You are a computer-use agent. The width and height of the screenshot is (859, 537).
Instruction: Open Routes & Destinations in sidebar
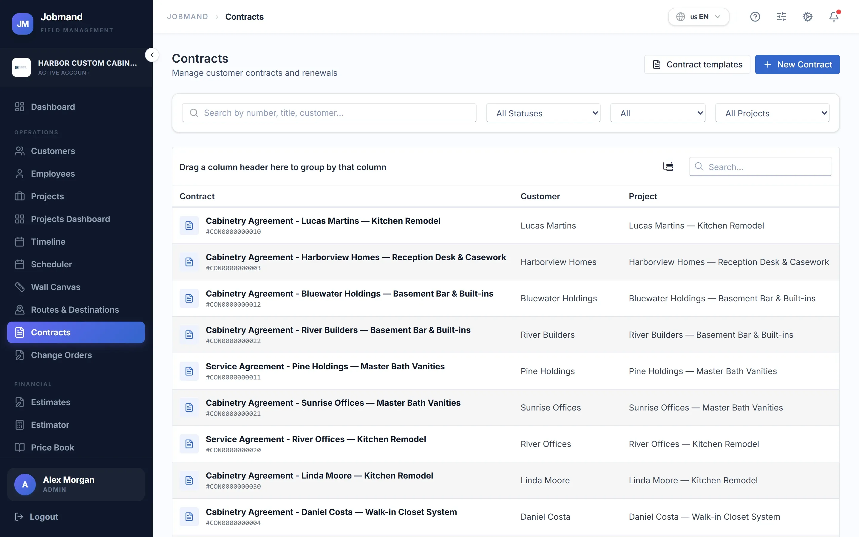click(x=76, y=310)
